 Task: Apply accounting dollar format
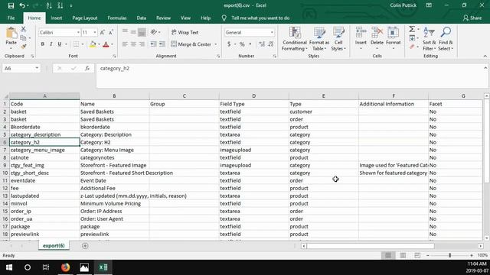point(229,44)
